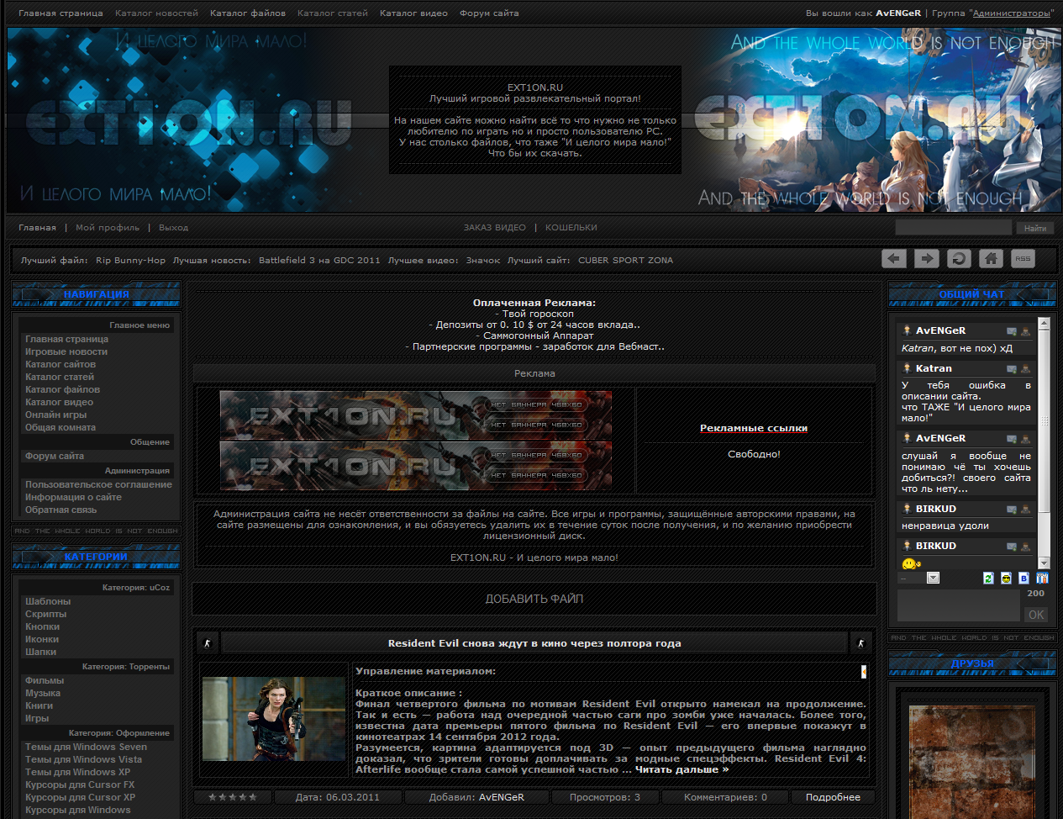Open Каталог файлов in the top menu

247,13
